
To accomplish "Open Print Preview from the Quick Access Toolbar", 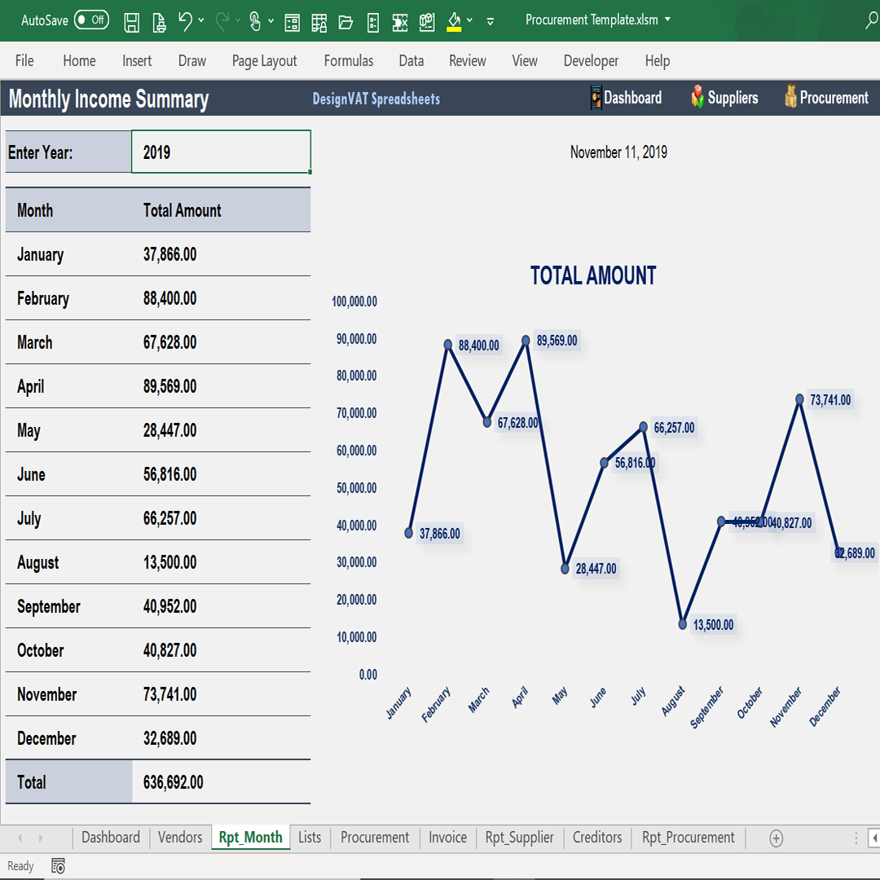I will [x=158, y=22].
